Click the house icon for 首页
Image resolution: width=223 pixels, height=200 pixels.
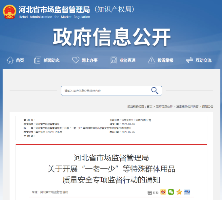(x=10, y=60)
